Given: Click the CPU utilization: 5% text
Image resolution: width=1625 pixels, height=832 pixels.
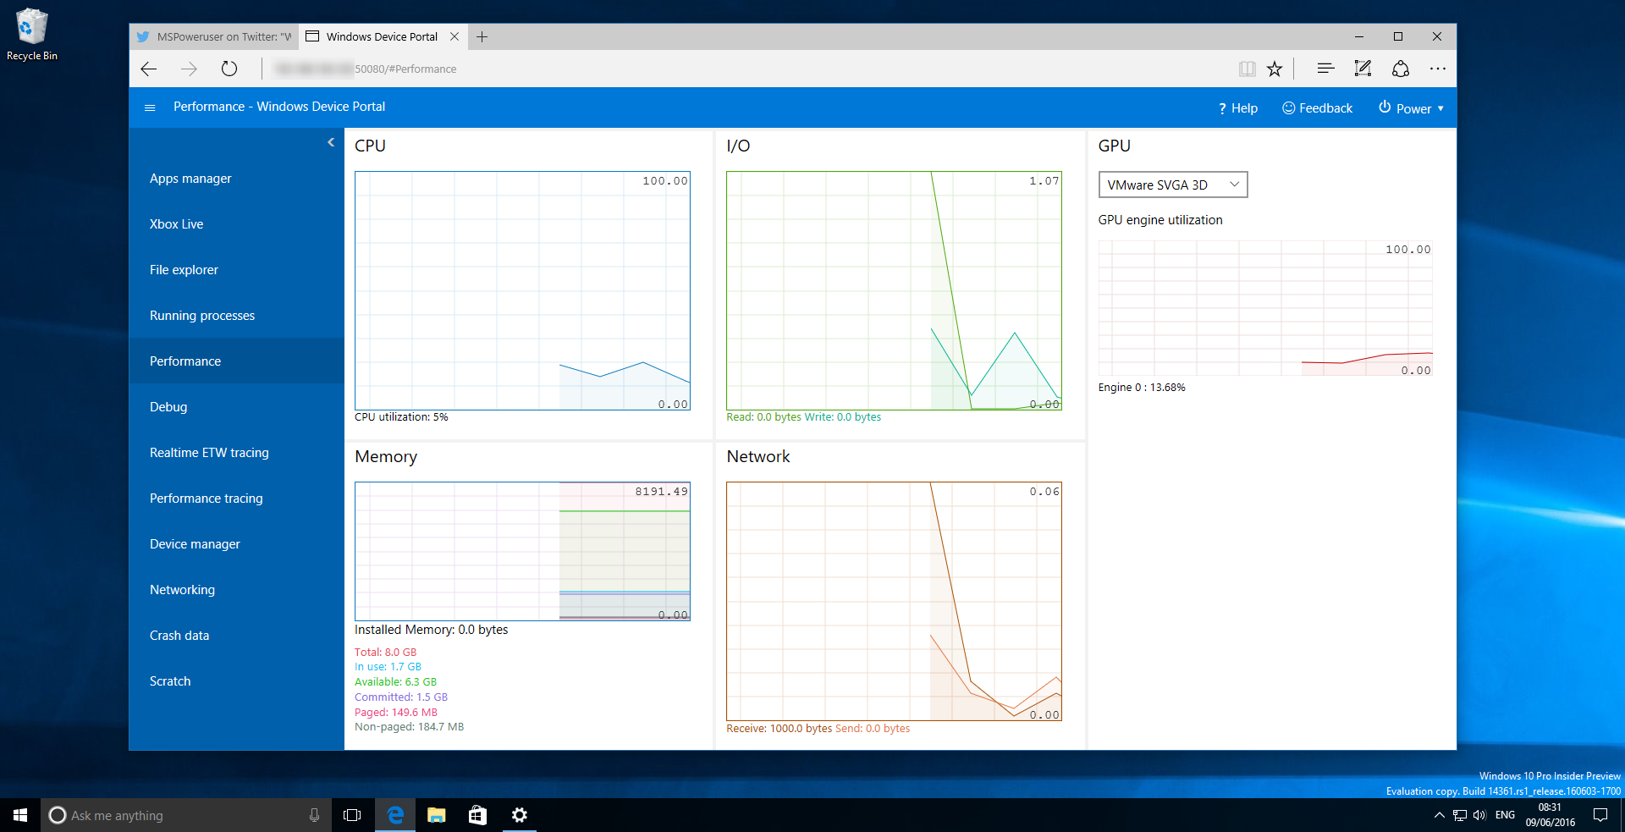Looking at the screenshot, I should pyautogui.click(x=401, y=417).
